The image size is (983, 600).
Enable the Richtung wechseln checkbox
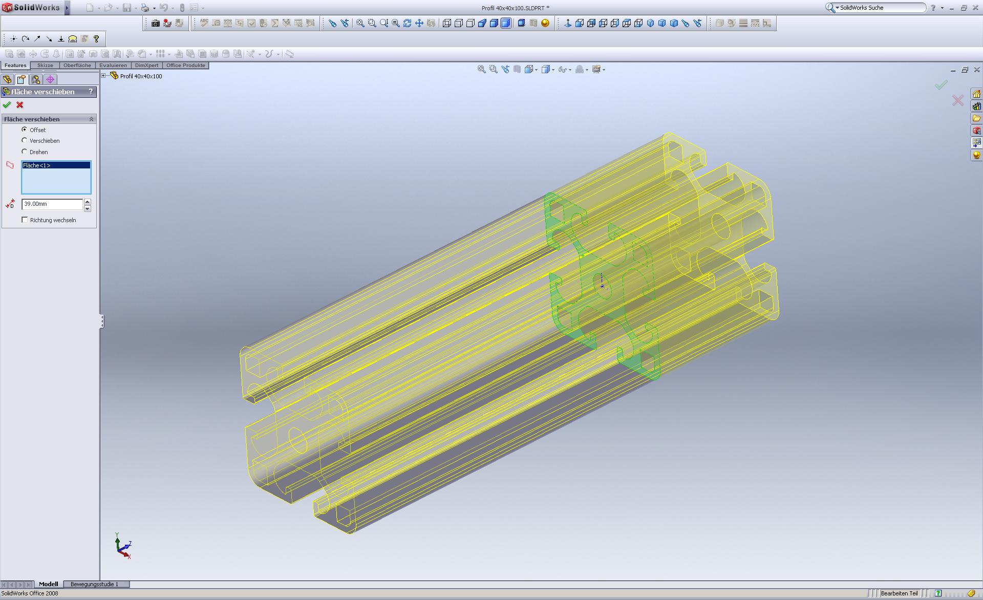(25, 220)
